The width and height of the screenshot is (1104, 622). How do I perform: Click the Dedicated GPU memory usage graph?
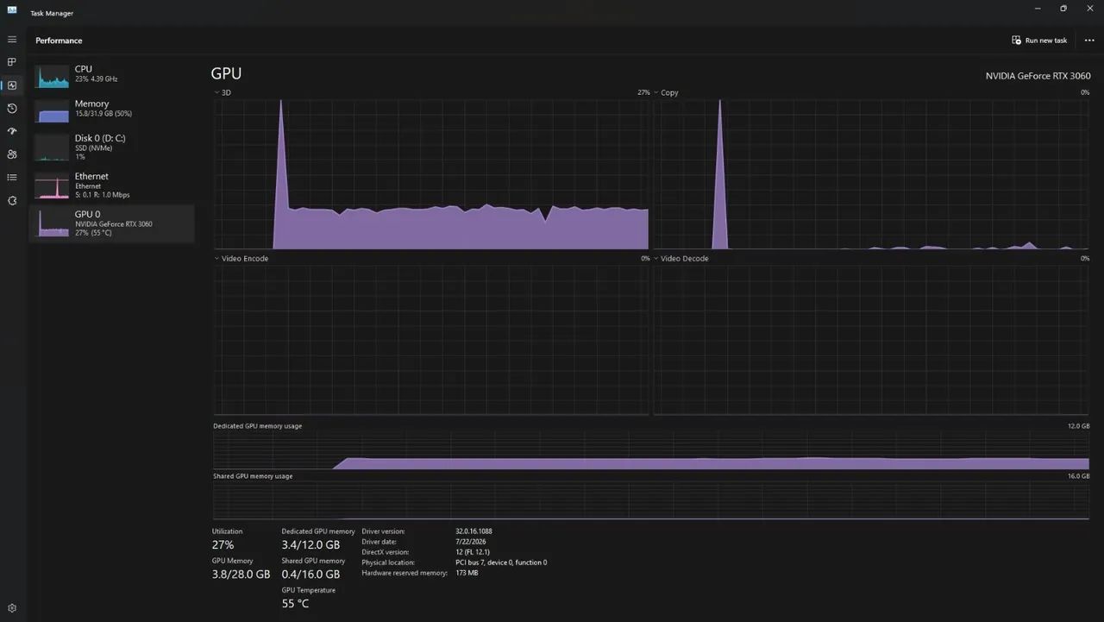(x=651, y=449)
